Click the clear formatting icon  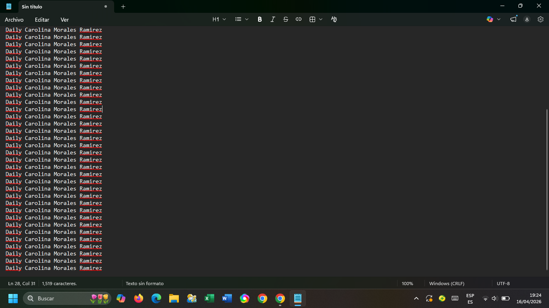[x=334, y=19]
